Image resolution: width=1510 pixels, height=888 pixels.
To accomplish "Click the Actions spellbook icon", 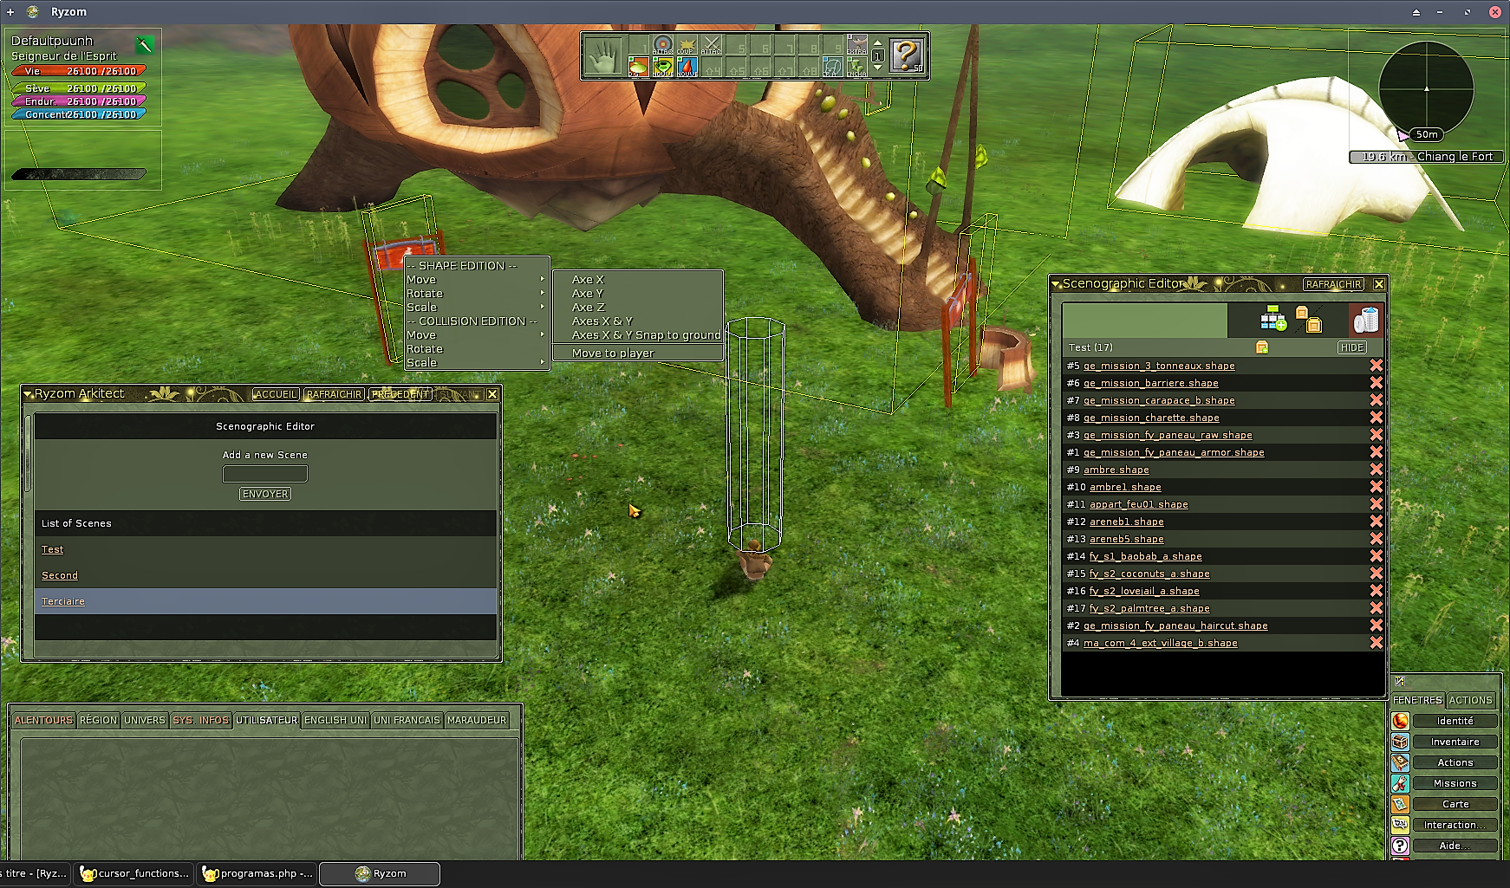I will click(x=1400, y=762).
